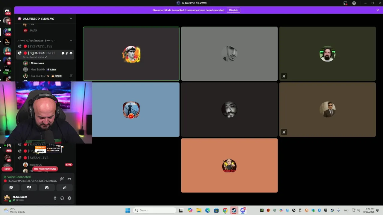This screenshot has width=383, height=215.
Task: Click the taskbar Search box
Action: [x=154, y=210]
